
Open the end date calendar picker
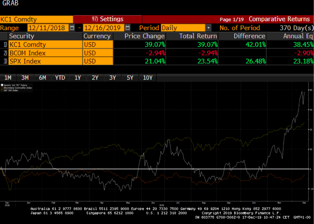click(x=127, y=28)
